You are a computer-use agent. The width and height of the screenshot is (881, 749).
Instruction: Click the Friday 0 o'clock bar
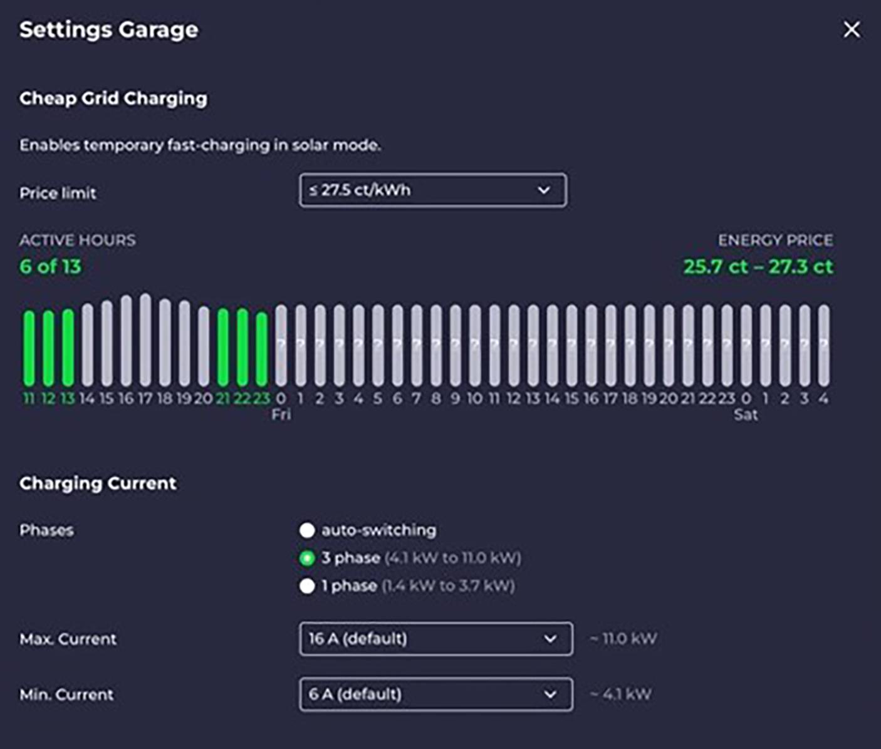click(x=281, y=345)
